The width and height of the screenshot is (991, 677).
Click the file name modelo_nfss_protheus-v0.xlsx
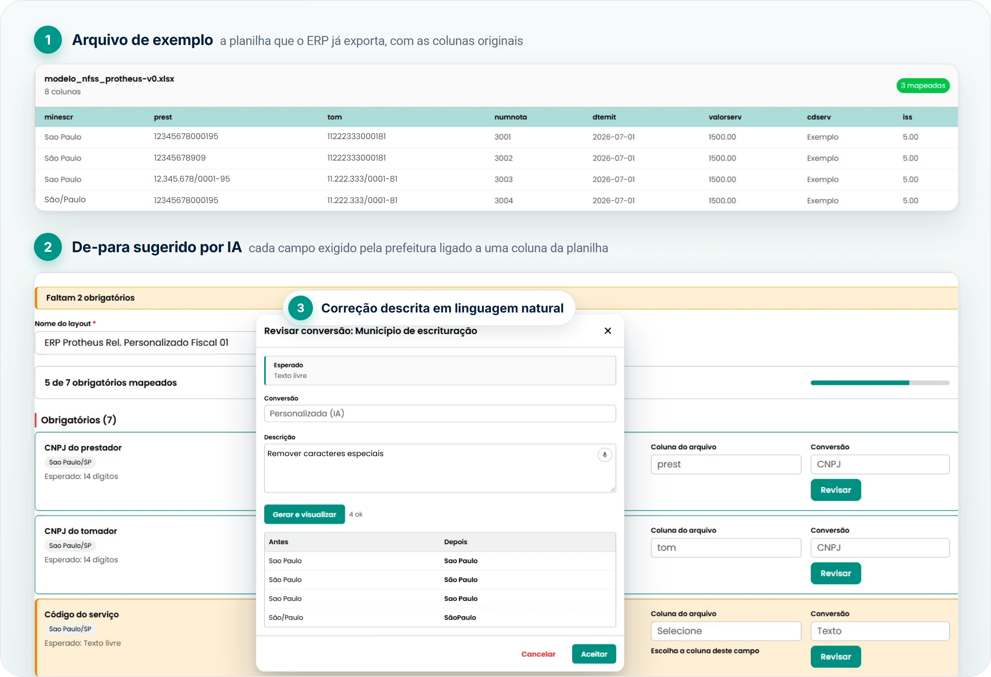[x=109, y=79]
